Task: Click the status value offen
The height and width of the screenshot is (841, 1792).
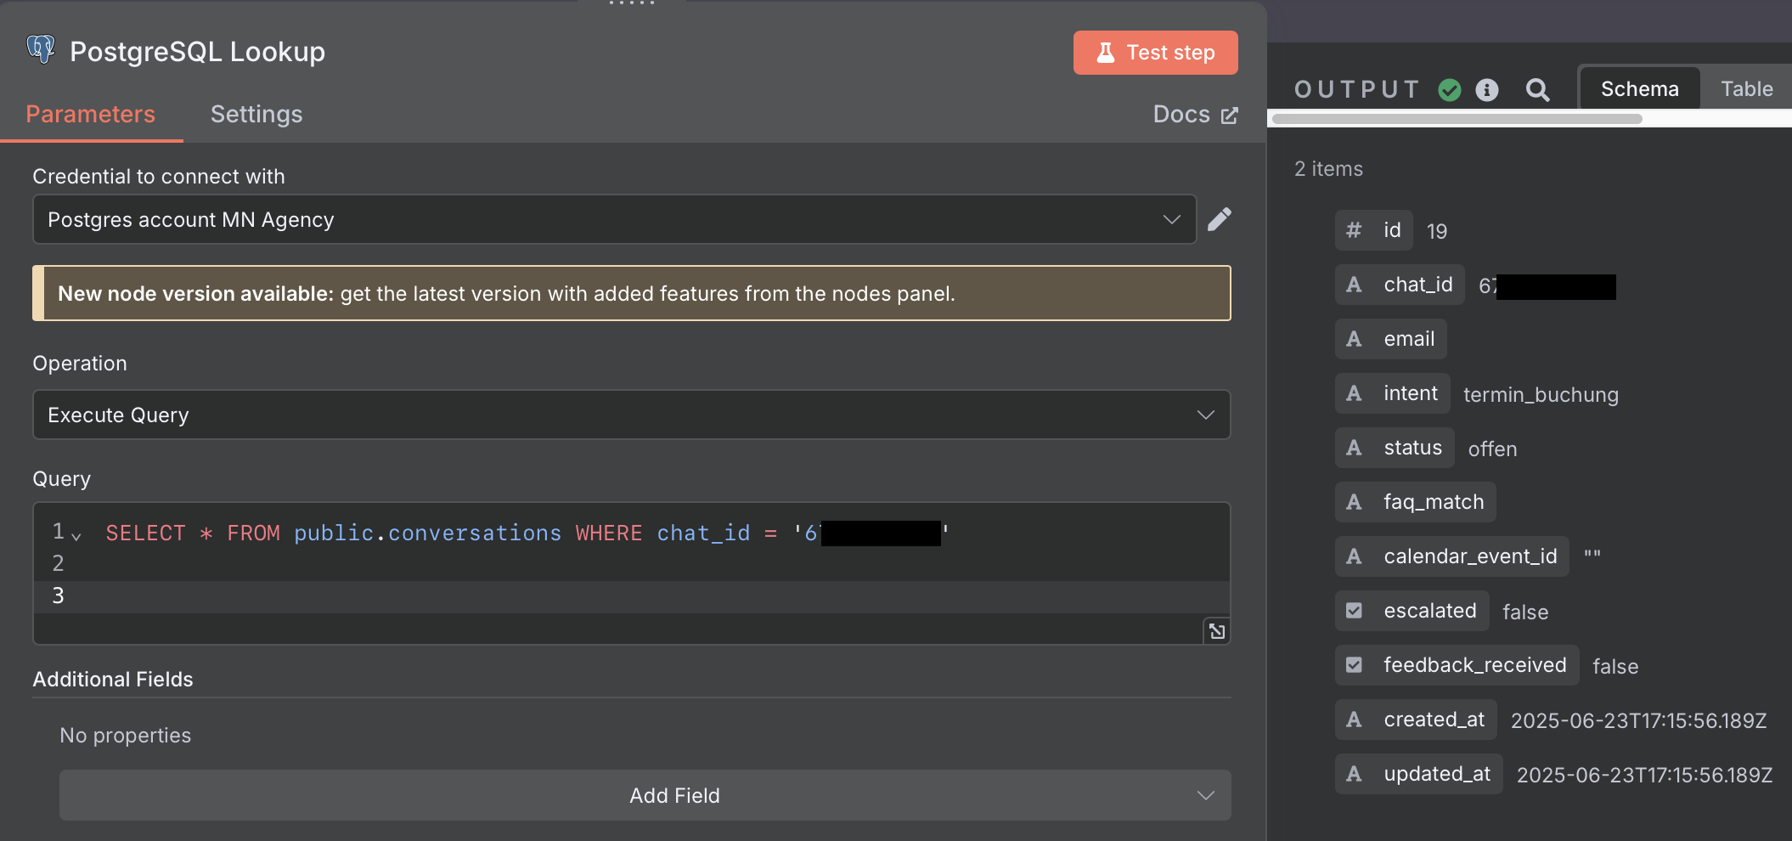Action: [x=1492, y=449]
